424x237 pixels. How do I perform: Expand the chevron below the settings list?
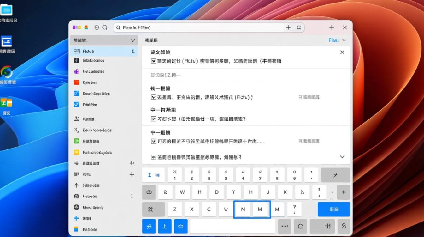[x=342, y=157]
